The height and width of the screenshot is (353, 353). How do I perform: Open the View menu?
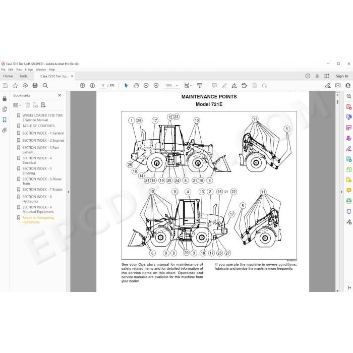point(19,70)
